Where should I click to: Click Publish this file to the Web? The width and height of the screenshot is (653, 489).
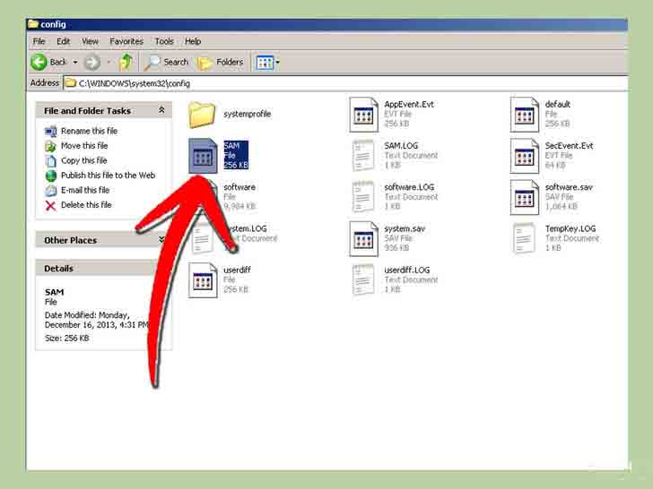tap(108, 176)
